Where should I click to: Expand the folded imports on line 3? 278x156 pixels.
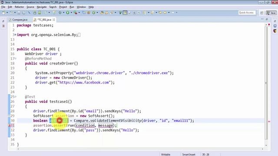point(16,35)
